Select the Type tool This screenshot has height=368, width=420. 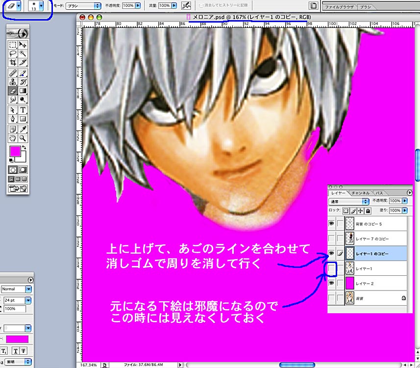[23, 110]
